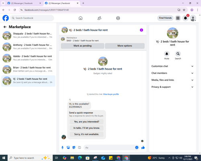201x161 pixels.
Task: Open the tab search dropdown arrow
Action: (3, 3)
